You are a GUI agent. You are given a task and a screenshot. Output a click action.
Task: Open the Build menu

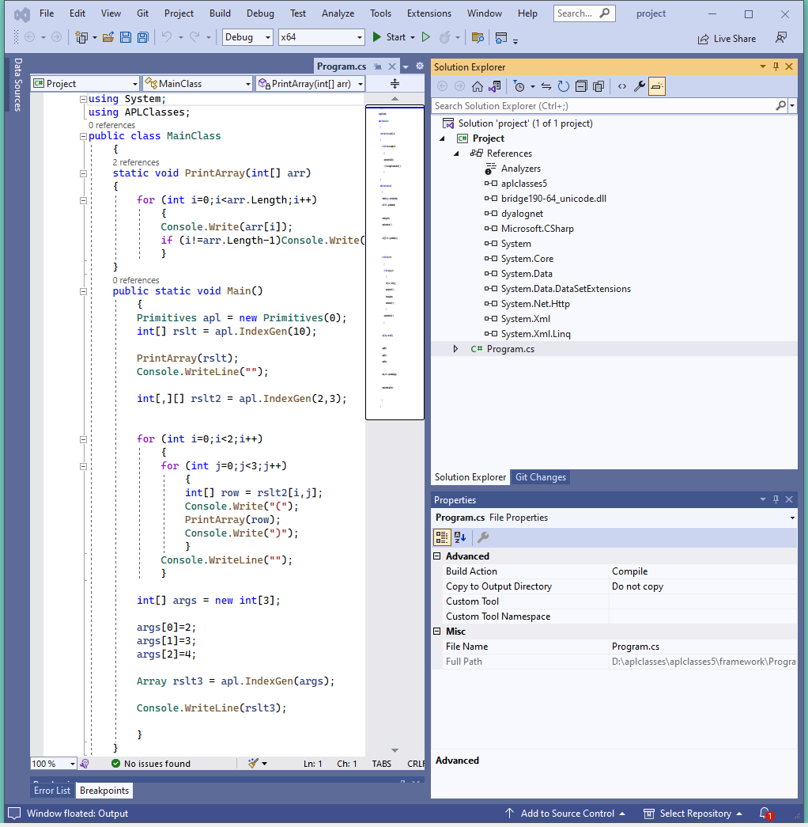(220, 13)
